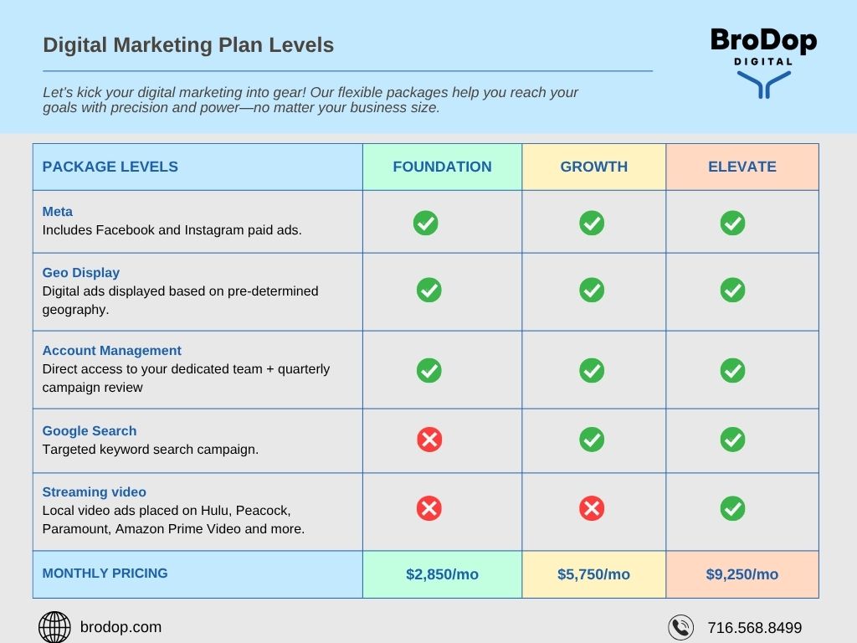This screenshot has width=857, height=643.
Task: Click the Growth checkmark for Google Search
Action: 592,440
